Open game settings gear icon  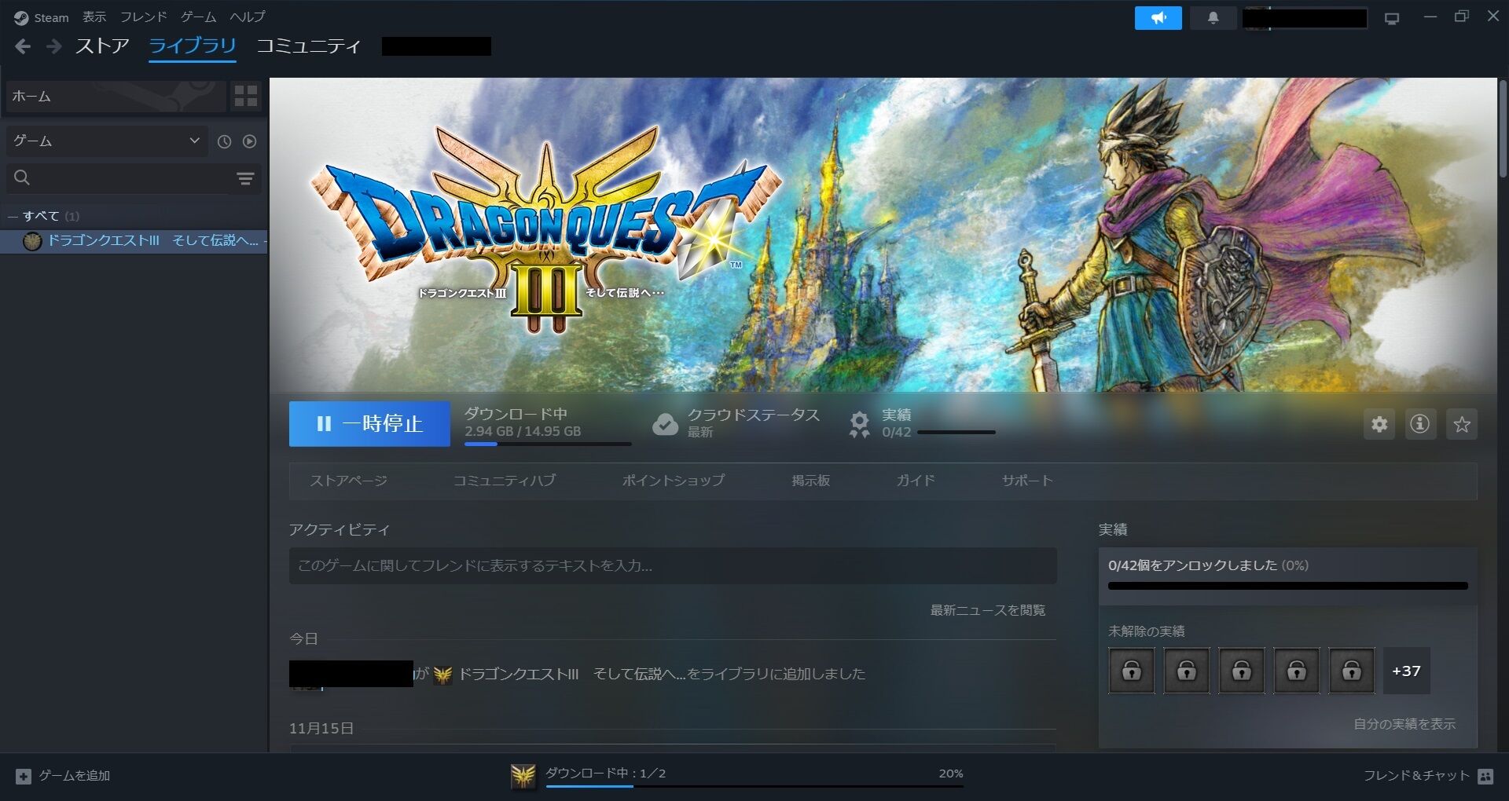(1379, 424)
